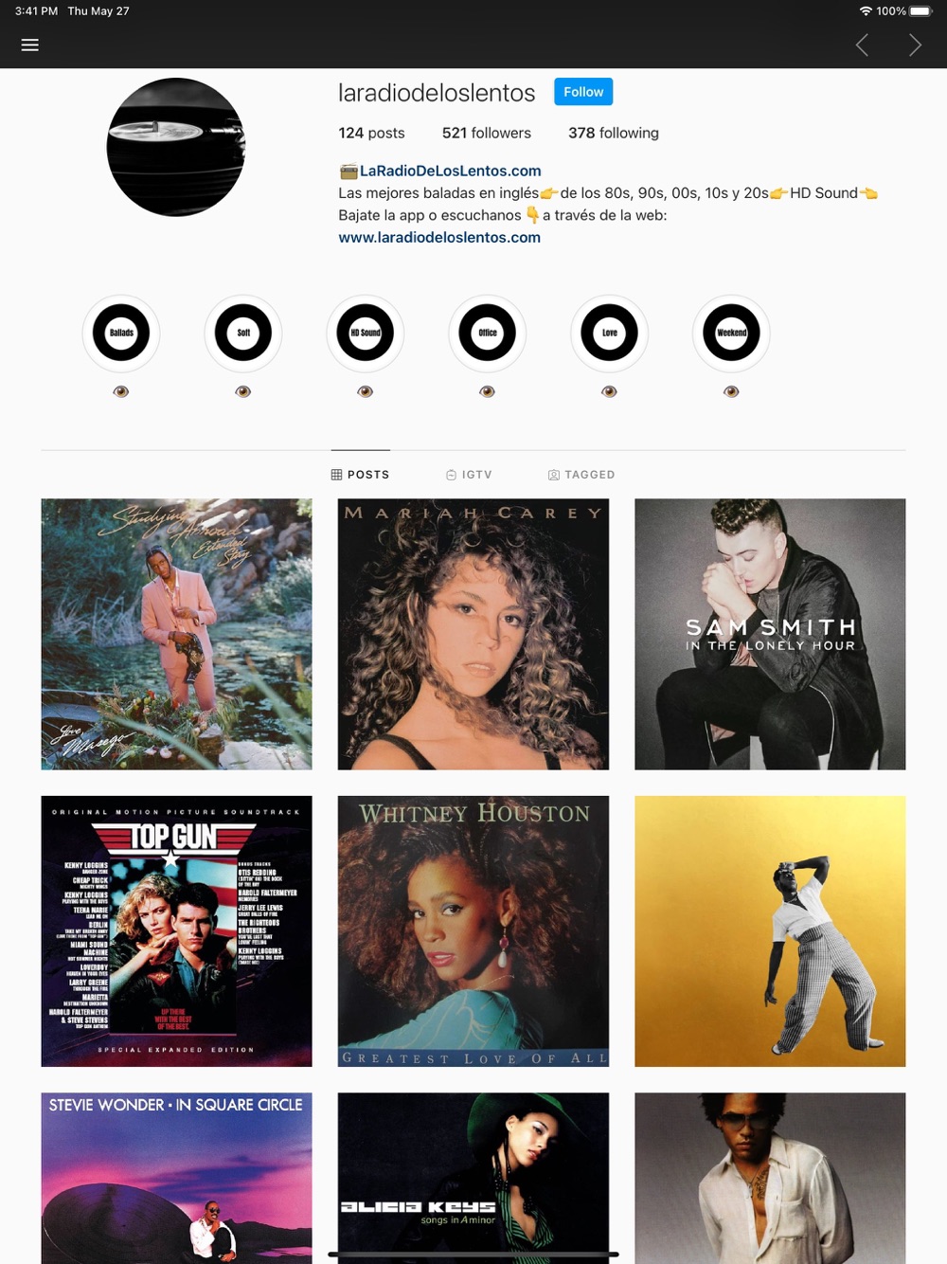This screenshot has width=947, height=1264.
Task: Open the www.laradiodeloslentos.com link
Action: 439,238
